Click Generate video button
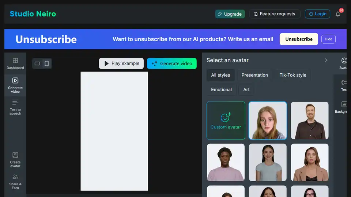The width and height of the screenshot is (351, 197). pyautogui.click(x=172, y=63)
